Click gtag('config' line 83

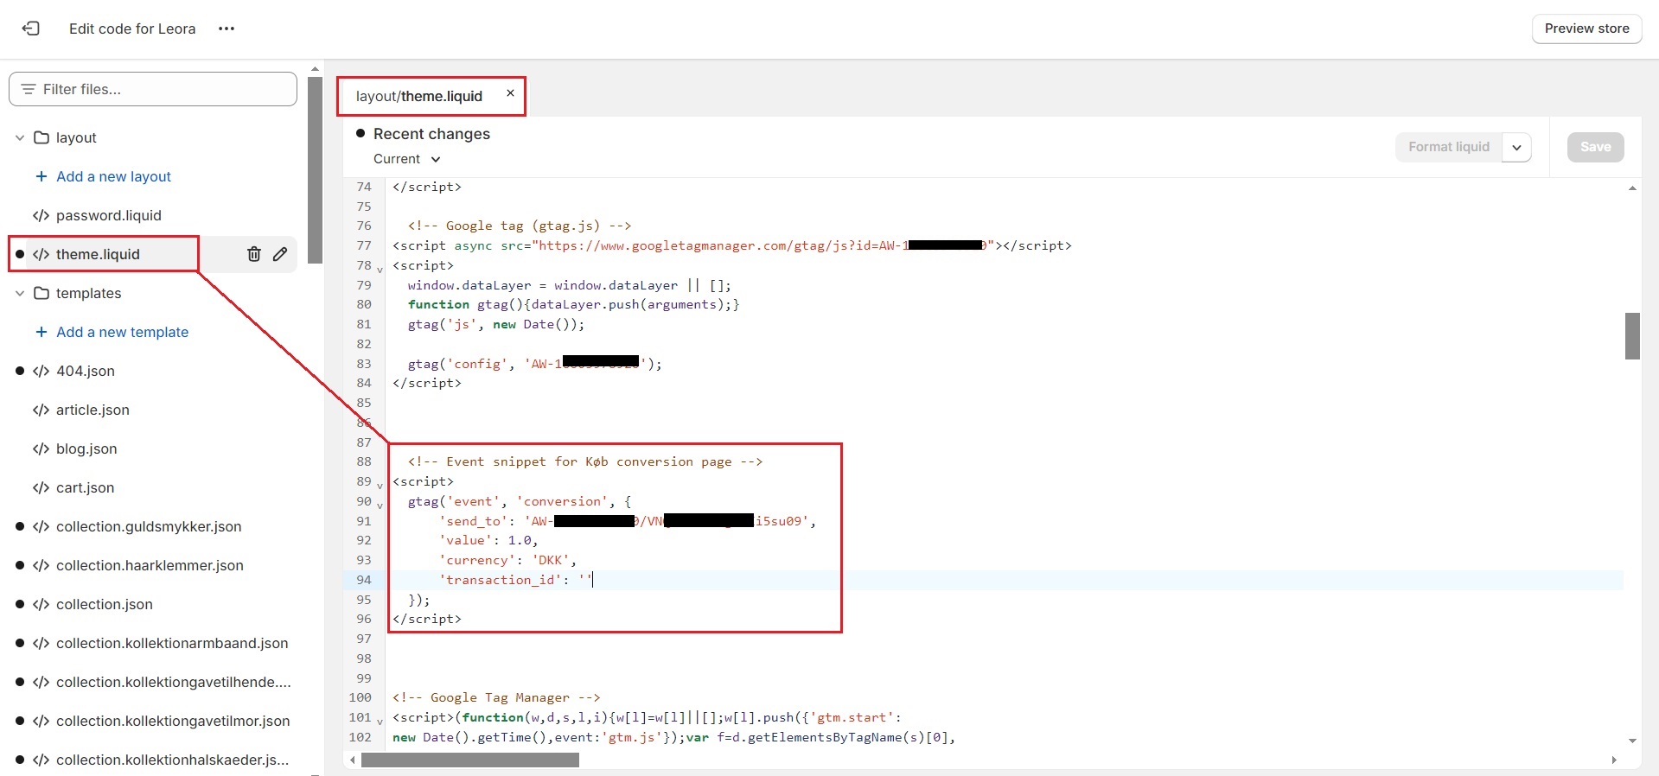click(534, 364)
